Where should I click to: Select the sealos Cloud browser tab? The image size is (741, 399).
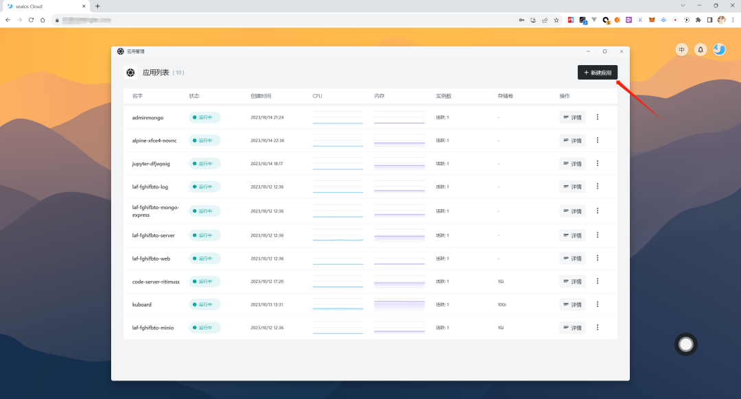point(45,6)
